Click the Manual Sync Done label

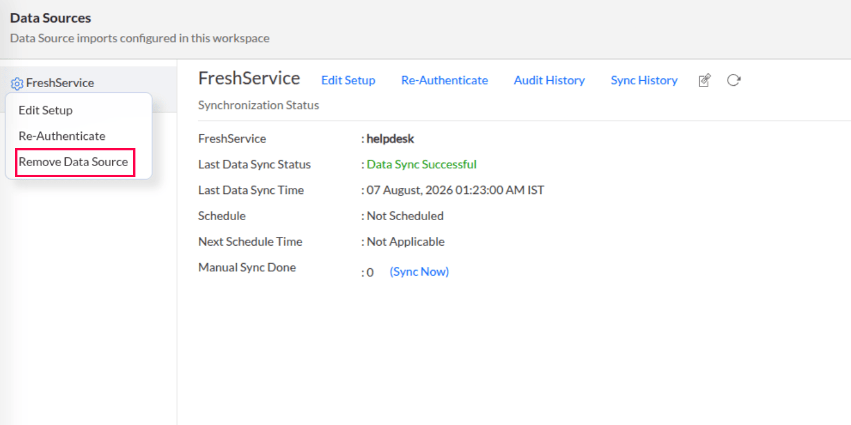point(247,268)
